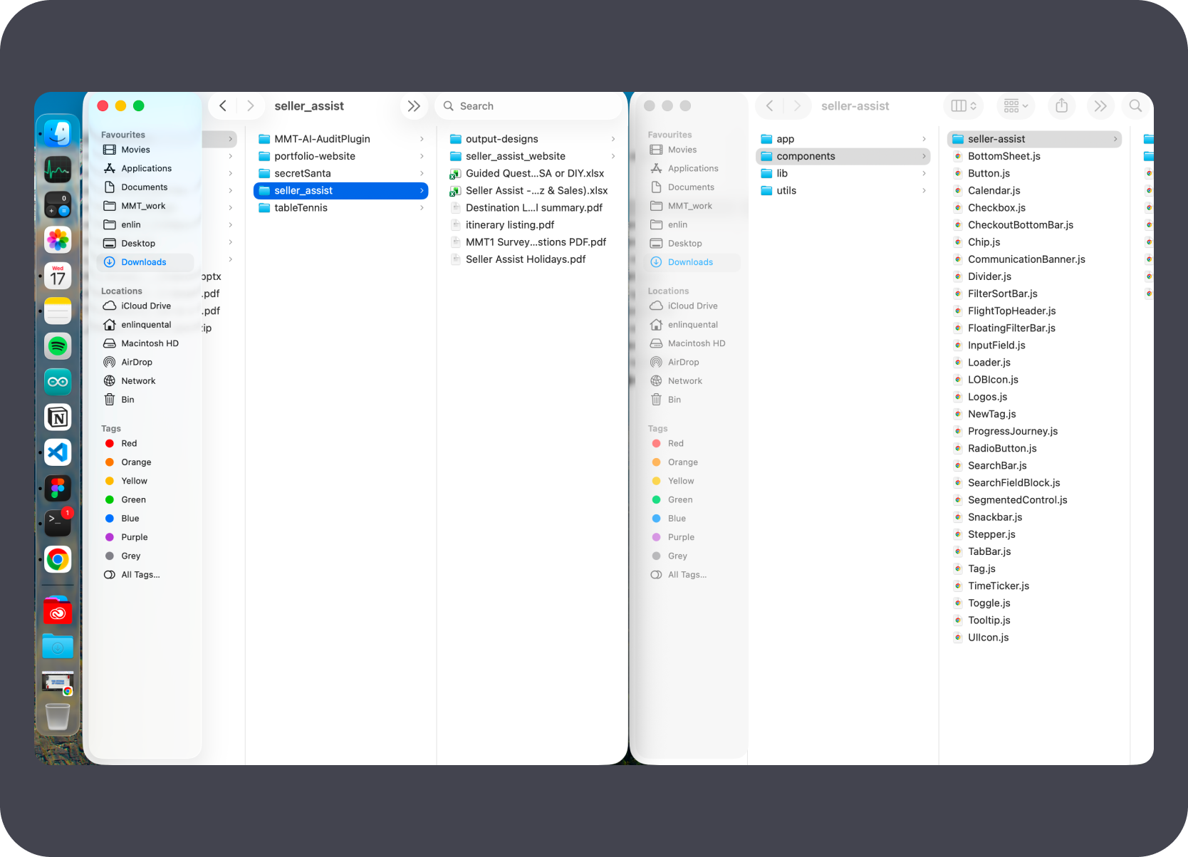1188x857 pixels.
Task: Expand output-designs folder chevron
Action: tap(613, 139)
